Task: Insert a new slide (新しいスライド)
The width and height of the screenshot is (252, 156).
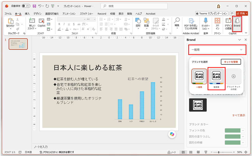Action: 32,24
